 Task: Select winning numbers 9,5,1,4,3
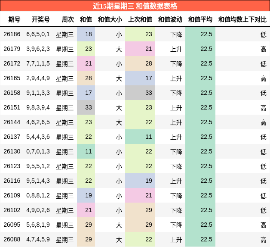[38, 181]
